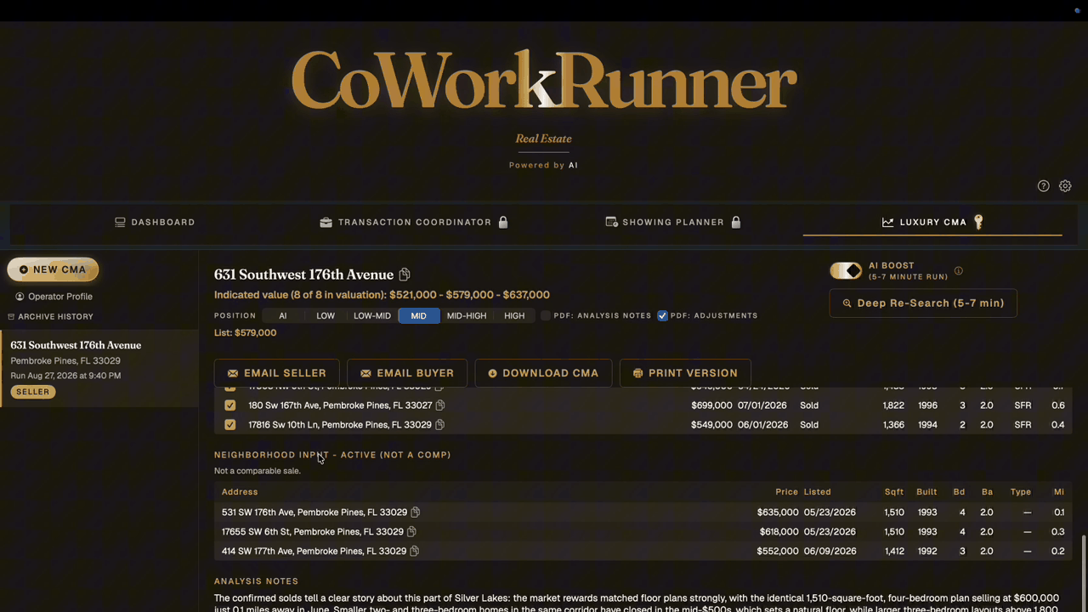Click the Address column header

pyautogui.click(x=240, y=492)
